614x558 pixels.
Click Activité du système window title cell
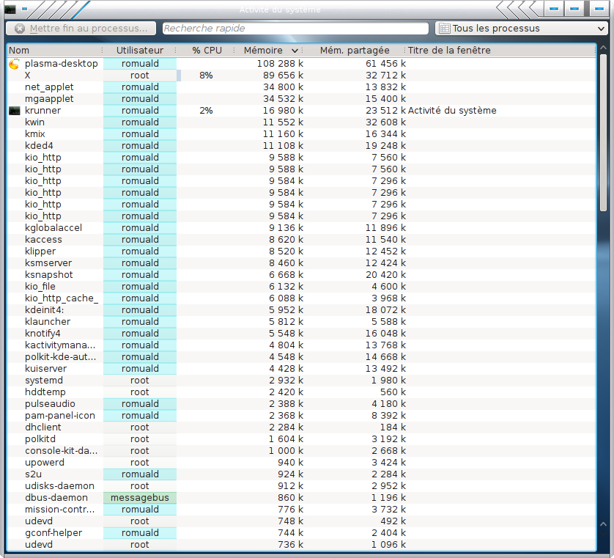tap(452, 111)
